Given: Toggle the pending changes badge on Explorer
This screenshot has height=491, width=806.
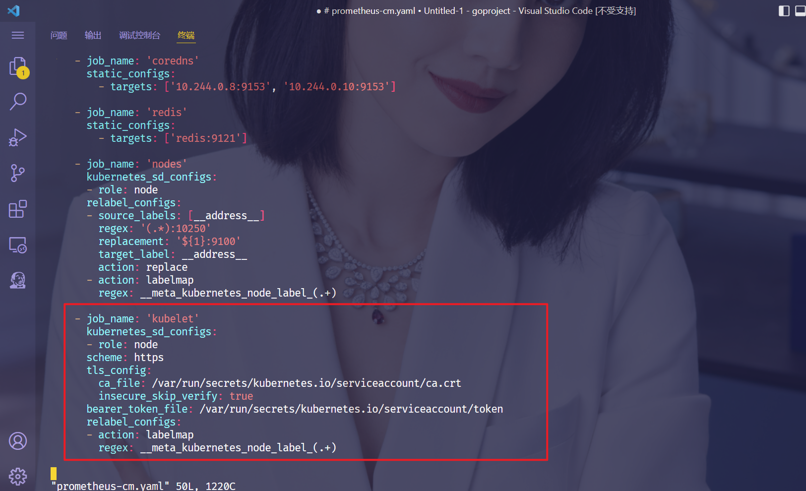Looking at the screenshot, I should coord(23,73).
